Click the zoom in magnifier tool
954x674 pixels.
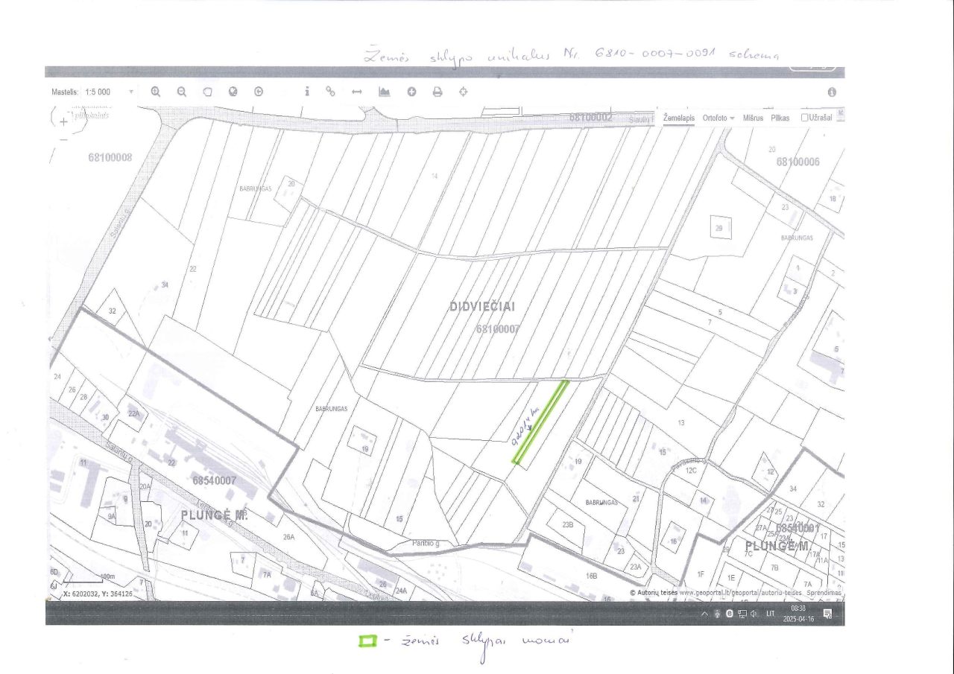(156, 91)
